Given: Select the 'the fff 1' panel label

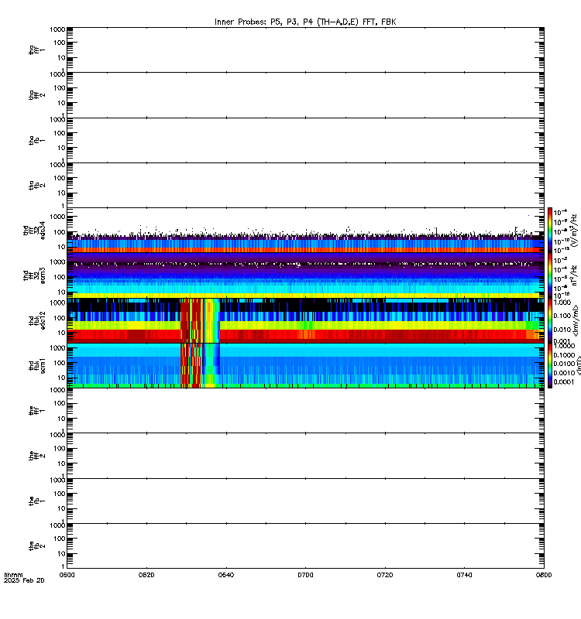Looking at the screenshot, I should (x=36, y=411).
